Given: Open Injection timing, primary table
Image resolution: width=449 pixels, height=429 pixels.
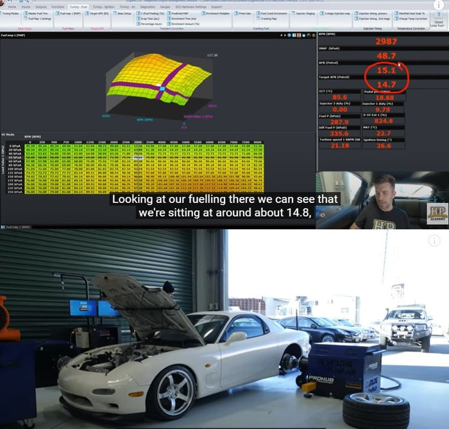Looking at the screenshot, I should click(x=371, y=13).
